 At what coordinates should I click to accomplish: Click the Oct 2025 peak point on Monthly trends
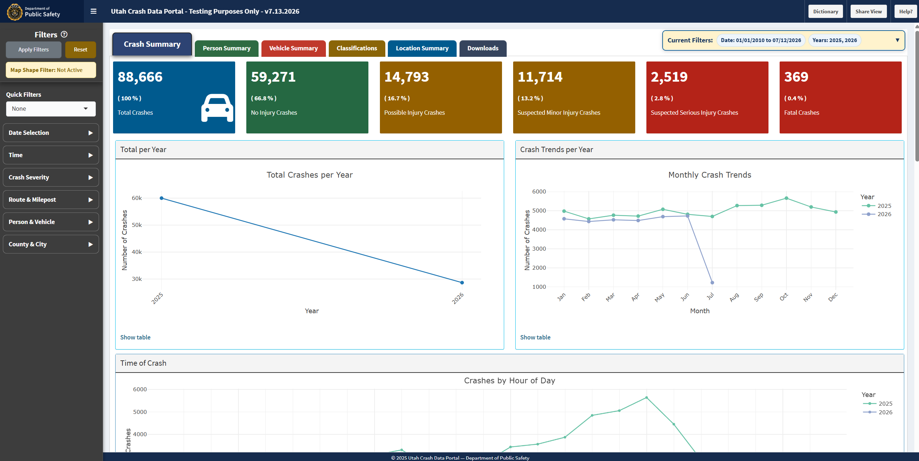point(786,198)
